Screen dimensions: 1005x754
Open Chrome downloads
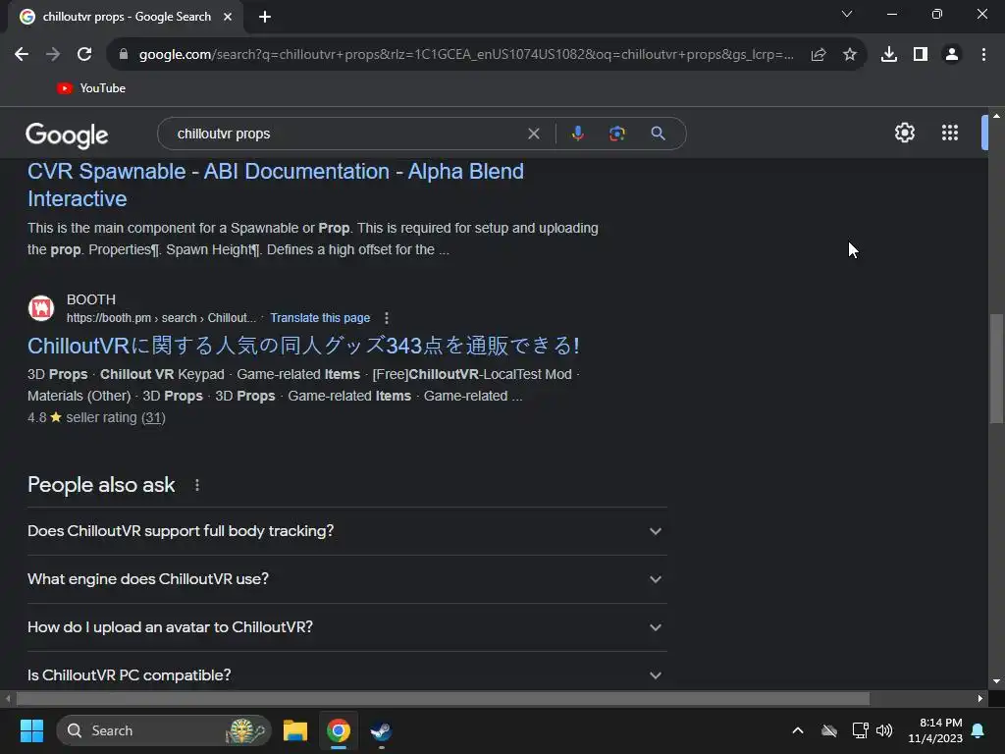(x=889, y=55)
